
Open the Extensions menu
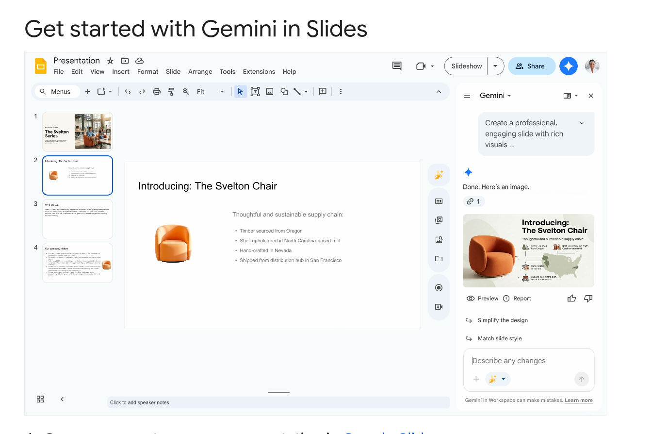tap(259, 72)
